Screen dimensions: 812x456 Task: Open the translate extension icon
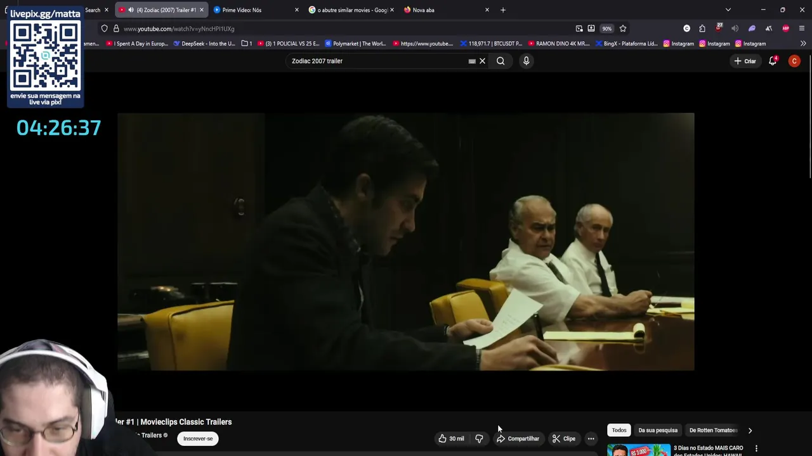769,28
